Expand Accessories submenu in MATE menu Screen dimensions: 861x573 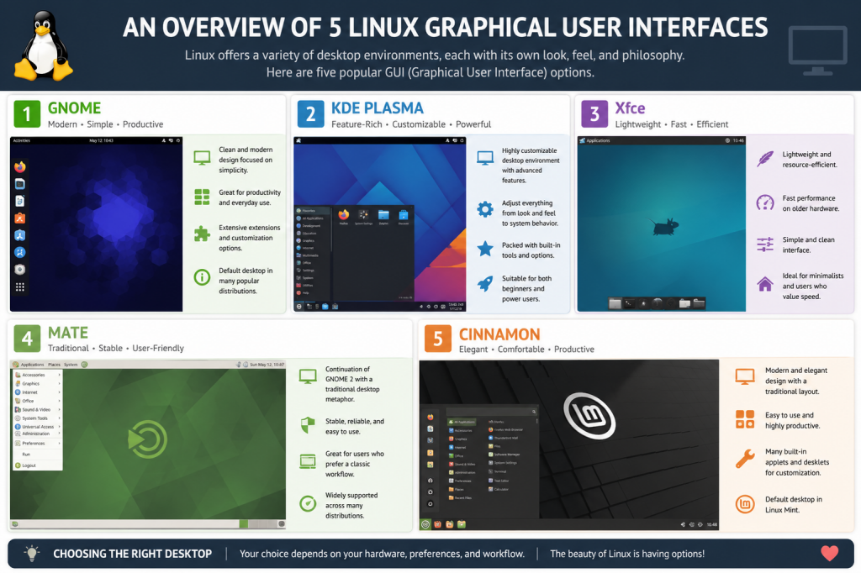(x=37, y=375)
